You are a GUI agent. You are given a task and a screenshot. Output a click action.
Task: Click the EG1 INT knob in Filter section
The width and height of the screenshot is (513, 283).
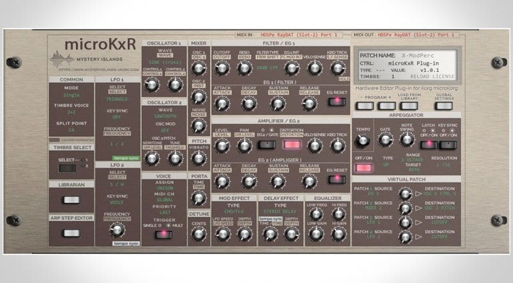(292, 68)
